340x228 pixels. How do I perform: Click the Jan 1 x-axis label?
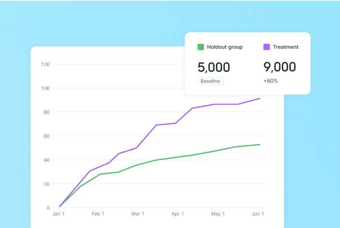[x=58, y=214]
